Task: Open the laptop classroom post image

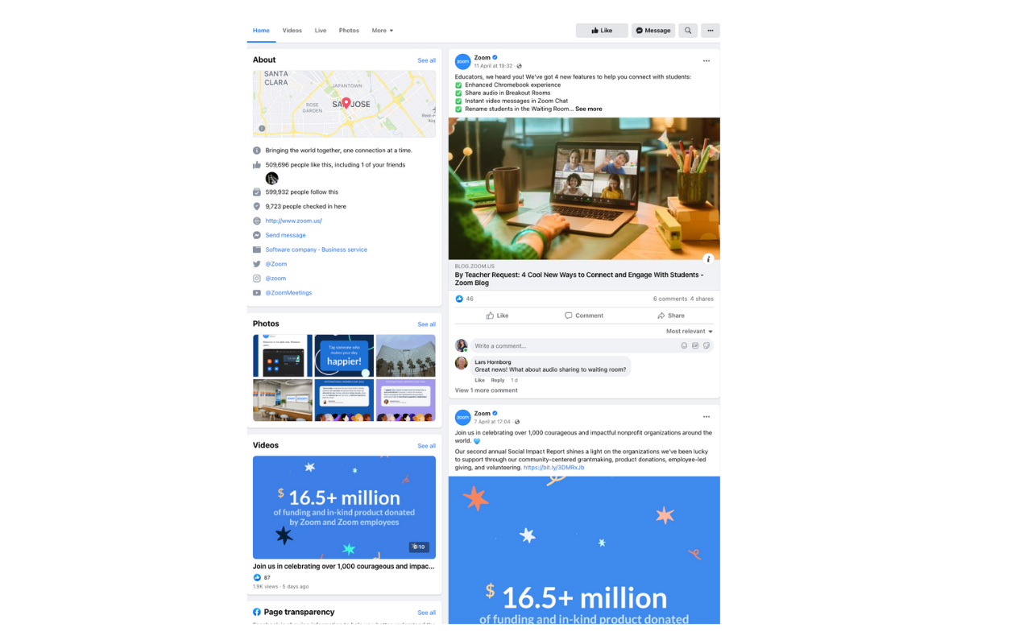Action: click(584, 189)
